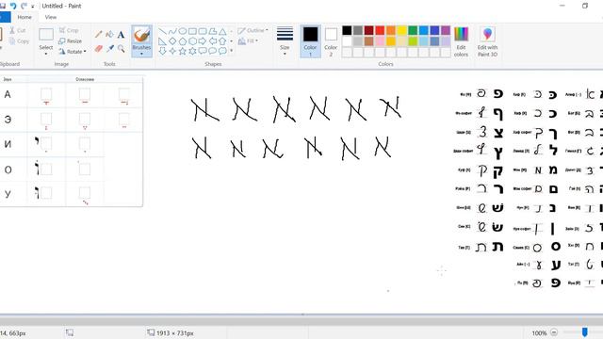Screen dimensions: 603x339
Task: Pick the Hexagon shape
Action: (192, 41)
